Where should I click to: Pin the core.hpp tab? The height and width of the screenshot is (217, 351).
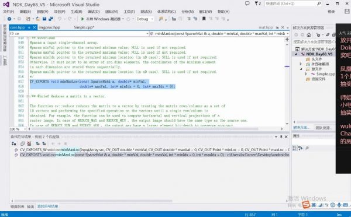click(x=29, y=27)
